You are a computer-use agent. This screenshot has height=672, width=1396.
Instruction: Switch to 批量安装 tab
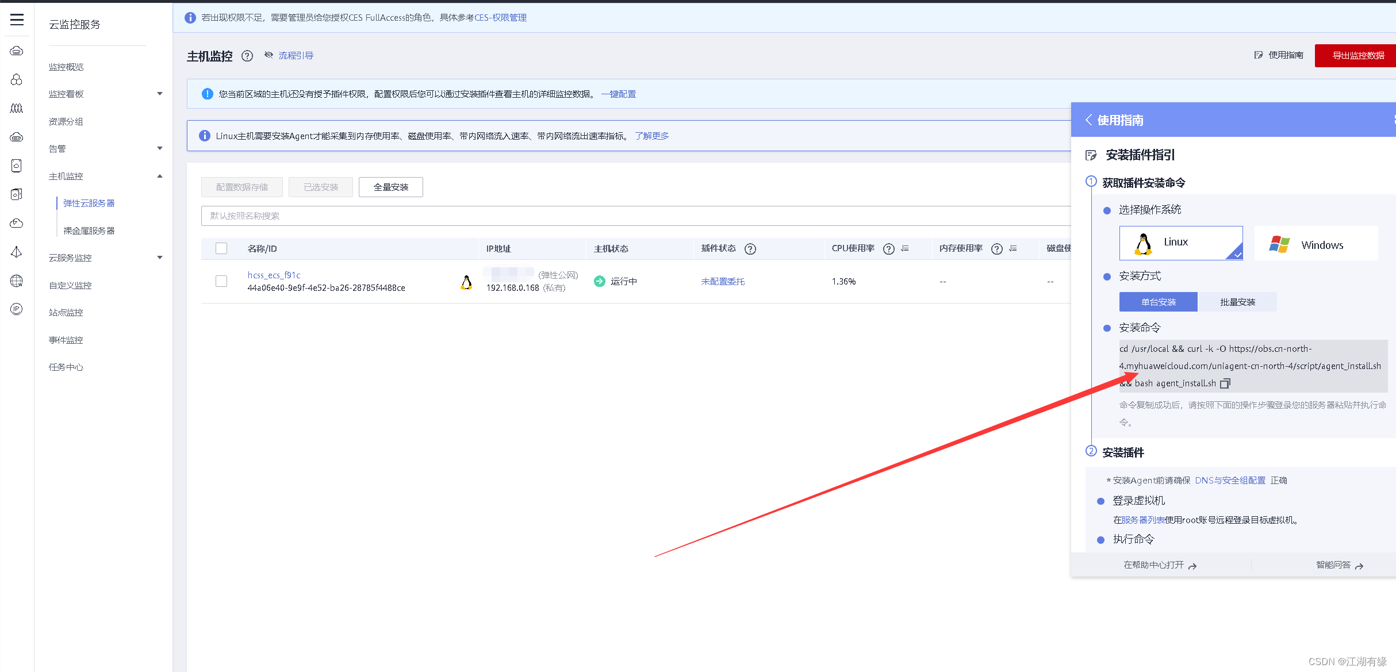coord(1237,302)
